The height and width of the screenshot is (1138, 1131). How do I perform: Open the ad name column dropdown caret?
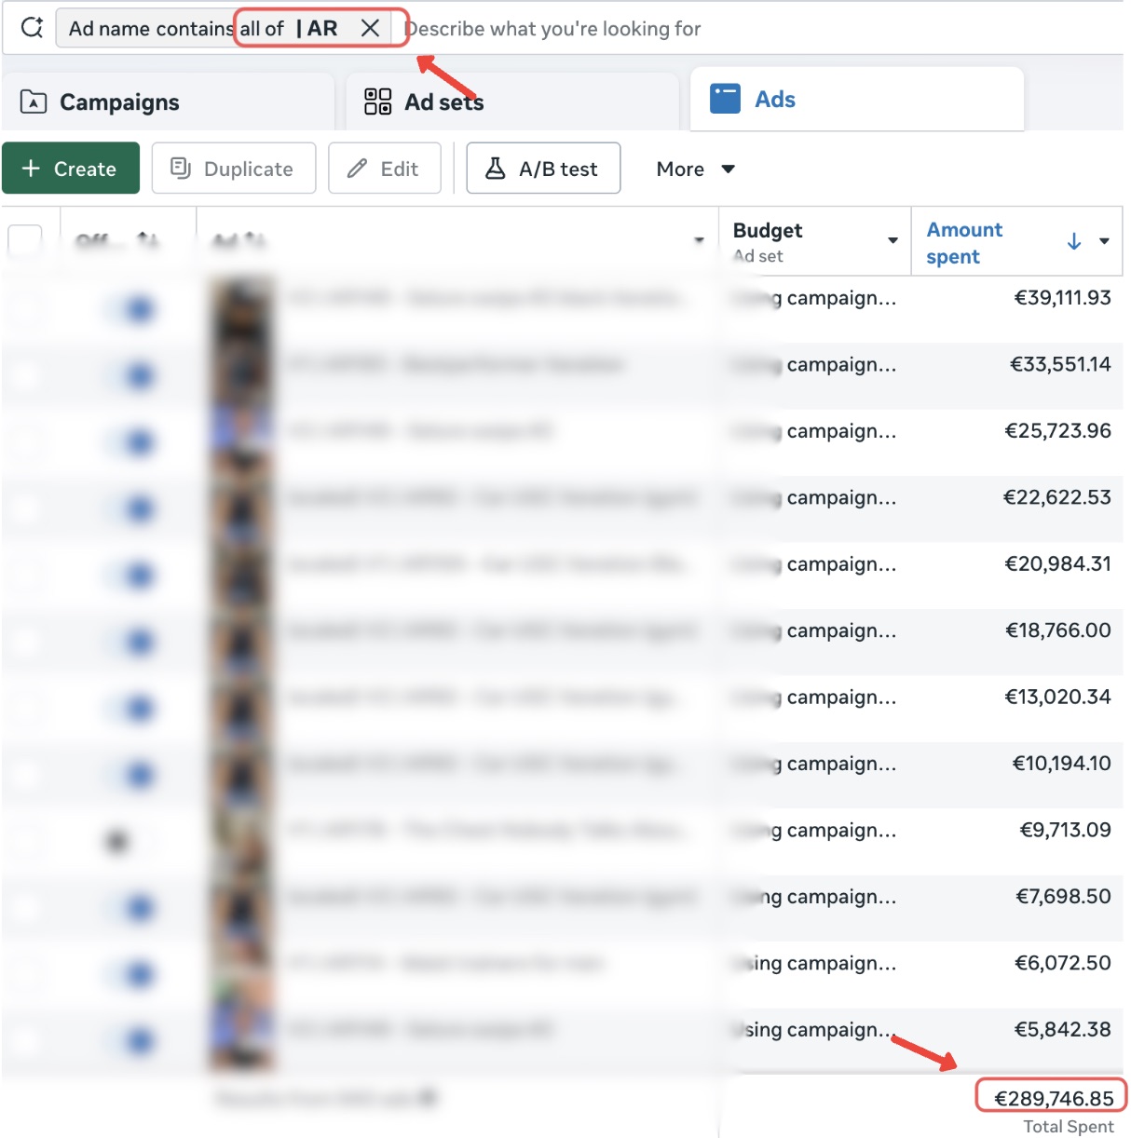pyautogui.click(x=699, y=240)
